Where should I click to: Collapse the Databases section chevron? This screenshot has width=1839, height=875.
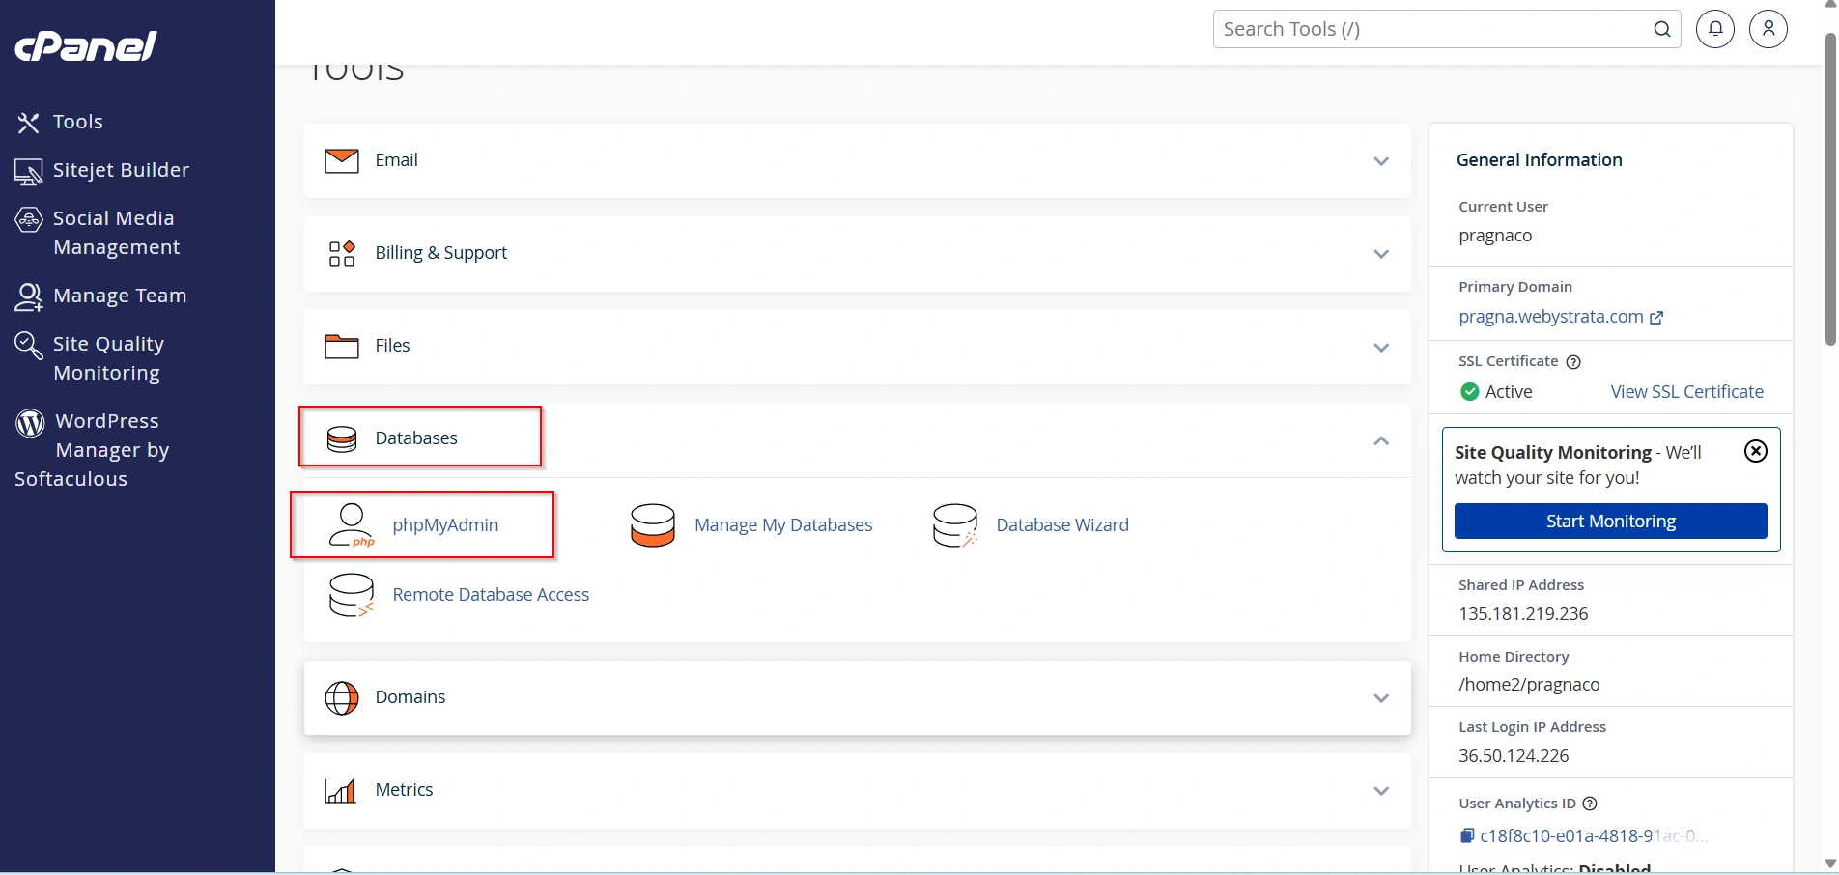click(1381, 440)
